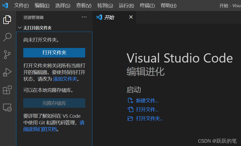Collapse the 无打开的文件夹 section
The height and width of the screenshot is (146, 241).
tap(19, 28)
